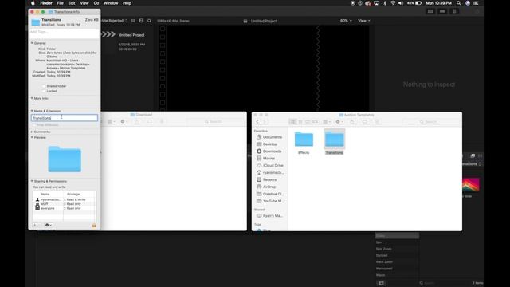Switch to icon view in Motion Templates window

292,122
